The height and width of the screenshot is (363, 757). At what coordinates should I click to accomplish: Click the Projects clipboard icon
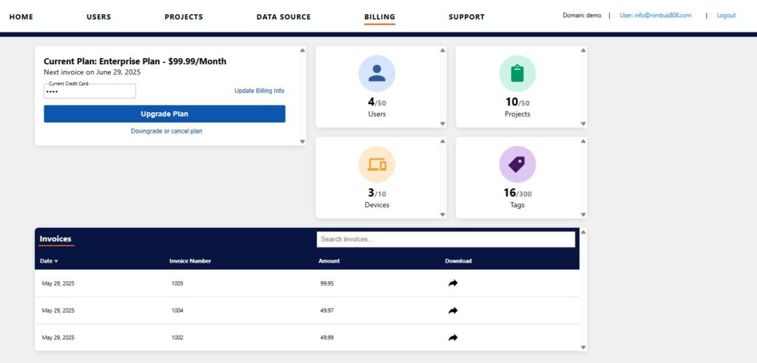(517, 73)
